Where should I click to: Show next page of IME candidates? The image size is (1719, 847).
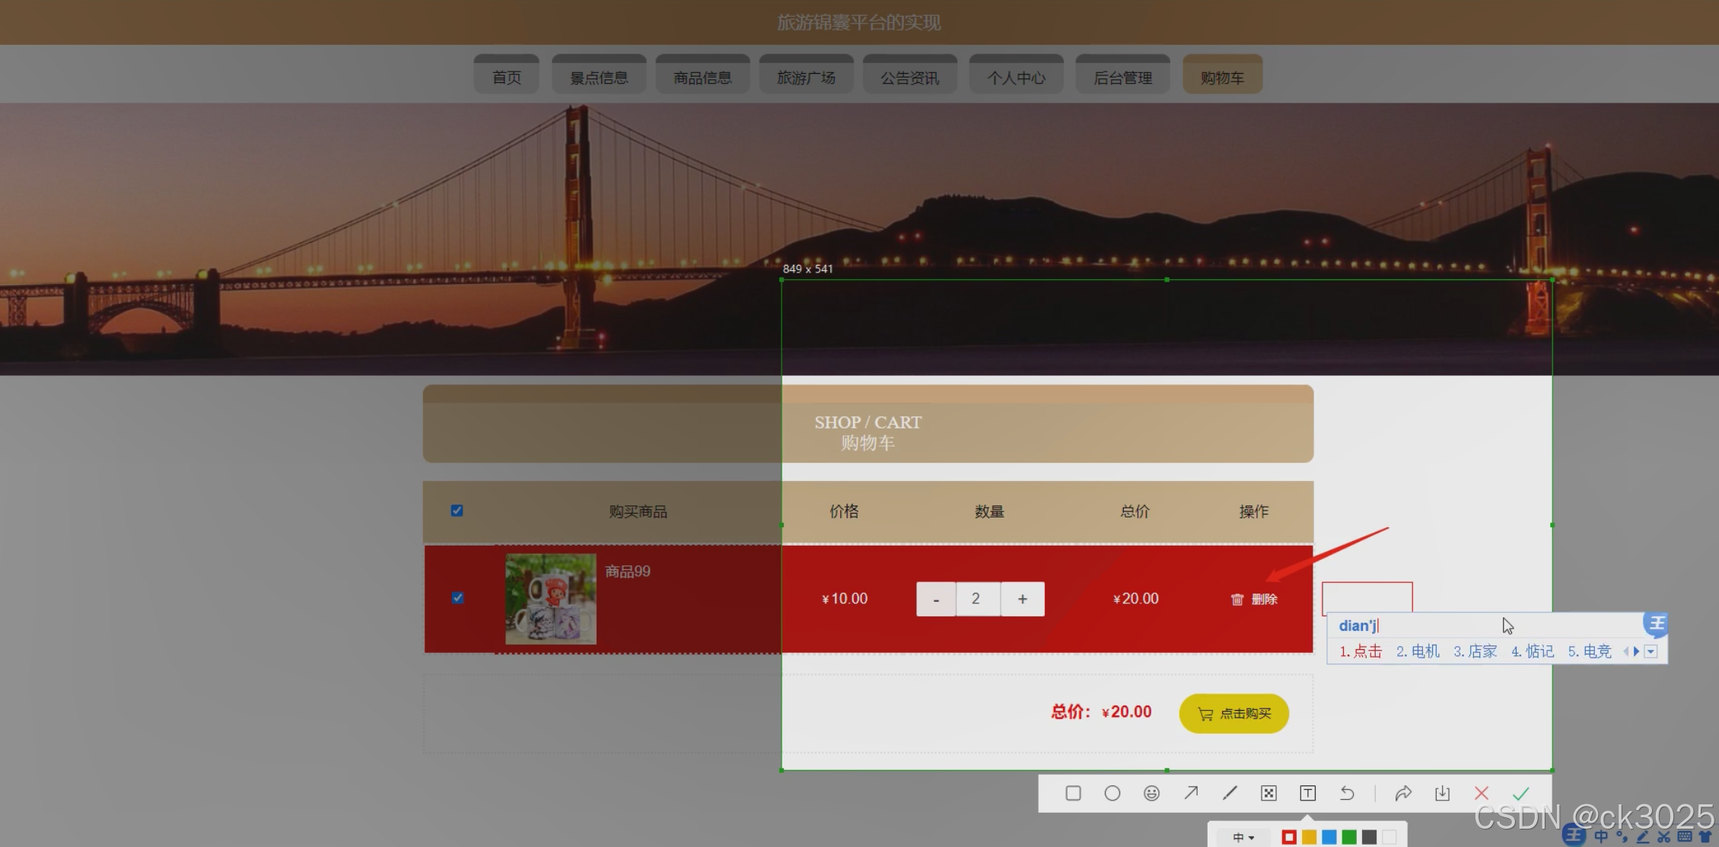tap(1637, 651)
